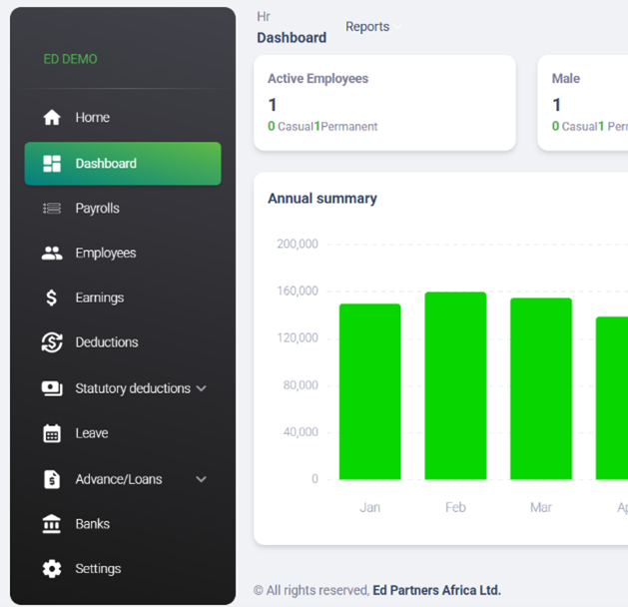Click the Banks building icon
This screenshot has width=628, height=607.
point(52,524)
